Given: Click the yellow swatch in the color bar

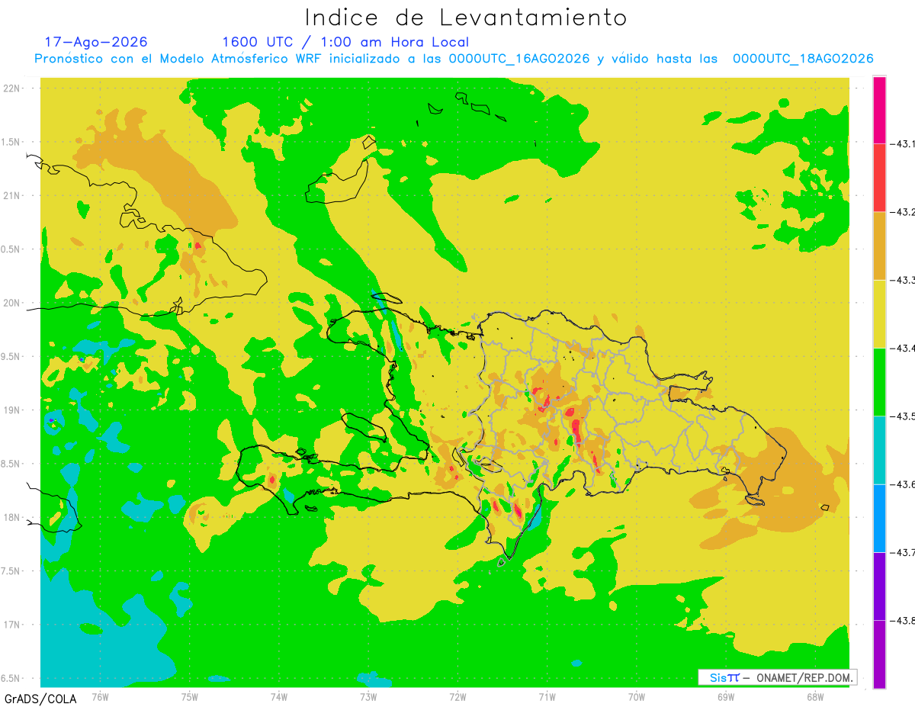Looking at the screenshot, I should [879, 313].
